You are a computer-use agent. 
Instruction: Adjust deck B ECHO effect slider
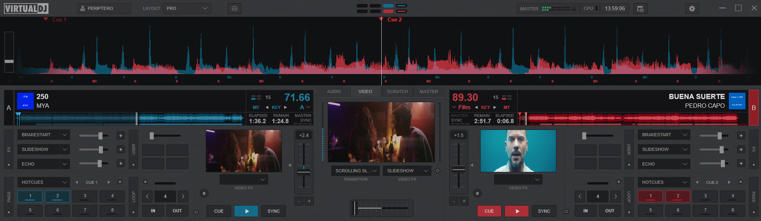click(x=714, y=163)
